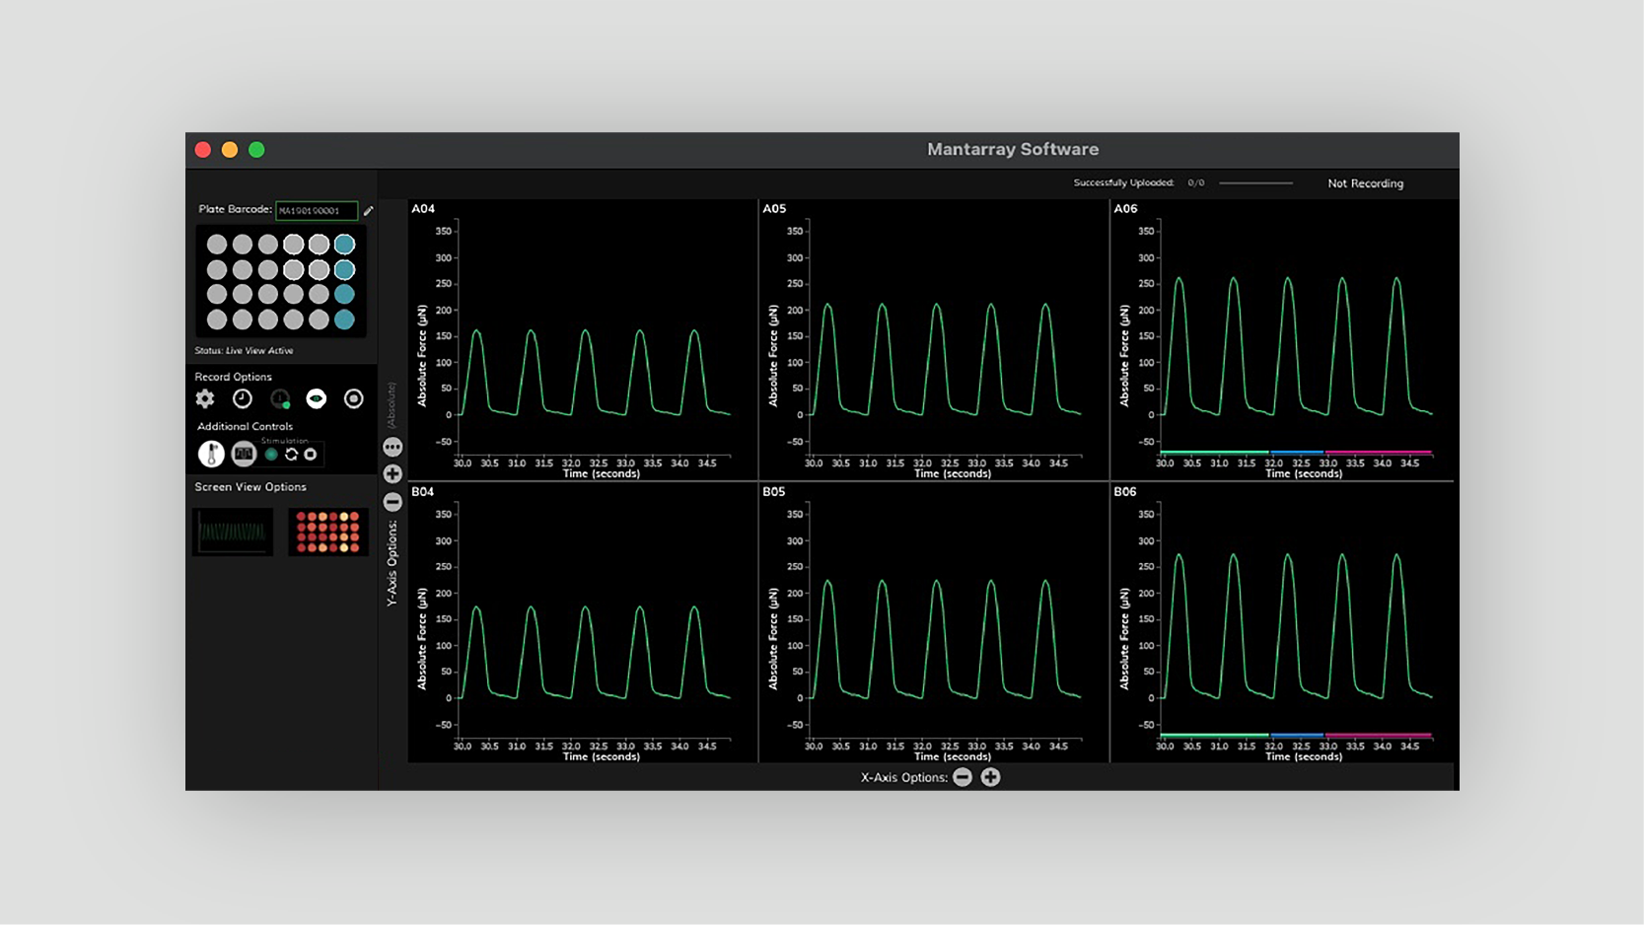
Task: Stop stimulation with the square stop icon
Action: (x=311, y=455)
